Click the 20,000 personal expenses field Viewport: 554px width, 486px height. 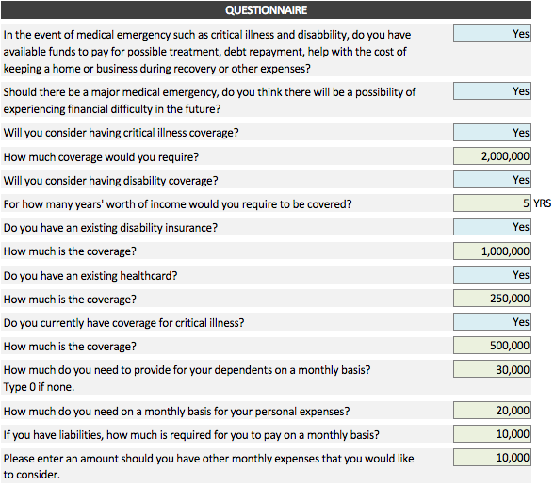[x=492, y=411]
